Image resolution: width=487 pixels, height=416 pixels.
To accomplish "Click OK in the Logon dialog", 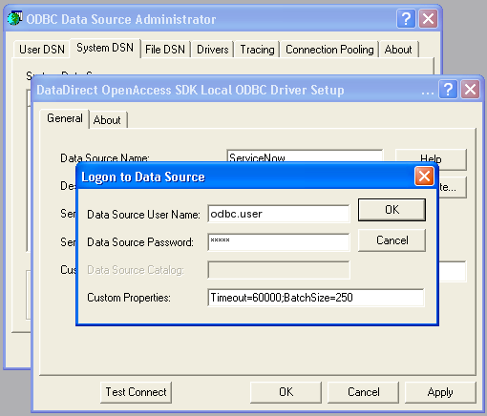I will coord(392,210).
